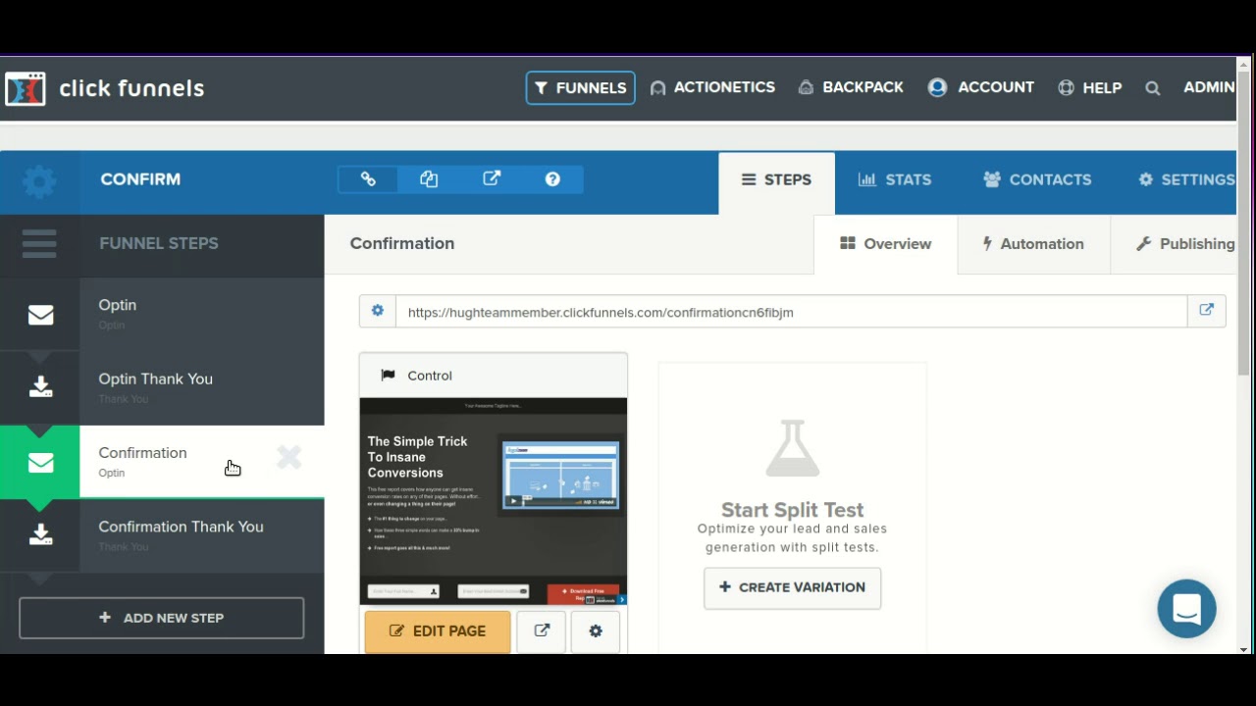Screen dimensions: 1256x706
Task: Open the Admin menu
Action: coord(1209,87)
